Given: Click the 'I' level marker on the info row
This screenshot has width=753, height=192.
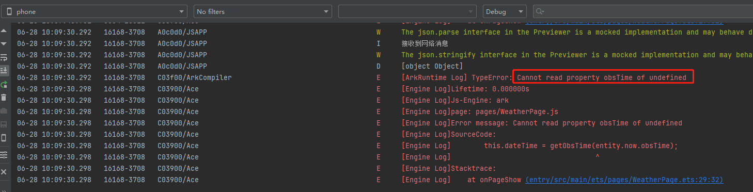Looking at the screenshot, I should point(379,43).
